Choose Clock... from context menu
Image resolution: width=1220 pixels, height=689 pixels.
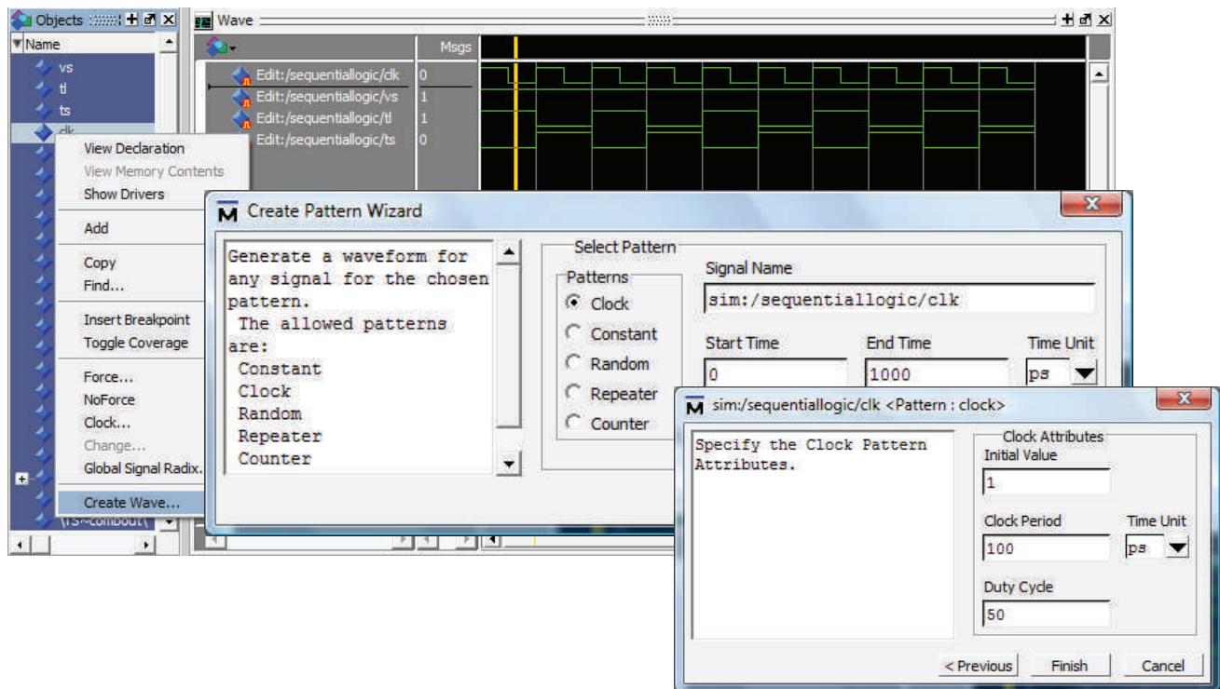108,422
